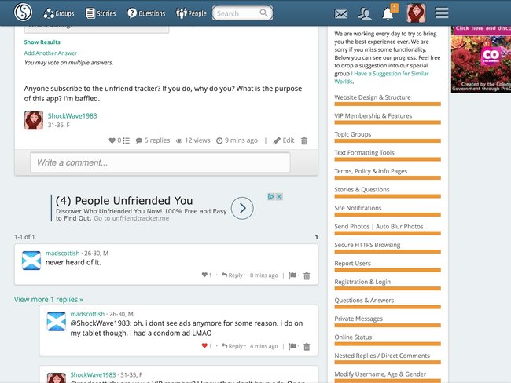Viewport: 511px width, 383px height.
Task: Click the notification badge count
Action: tap(395, 7)
